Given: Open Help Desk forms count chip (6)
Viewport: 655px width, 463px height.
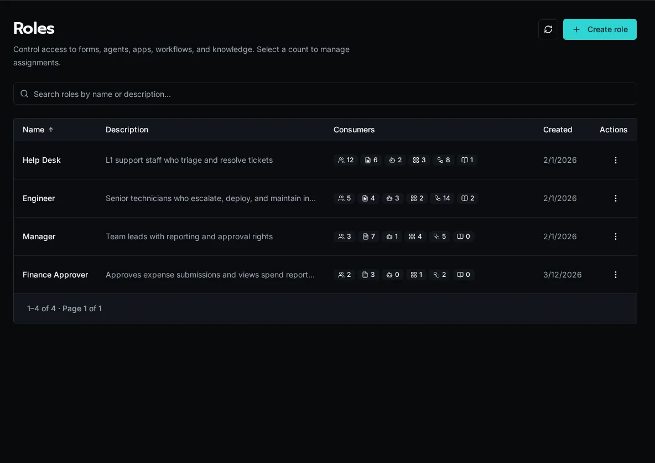Looking at the screenshot, I should coord(371,160).
